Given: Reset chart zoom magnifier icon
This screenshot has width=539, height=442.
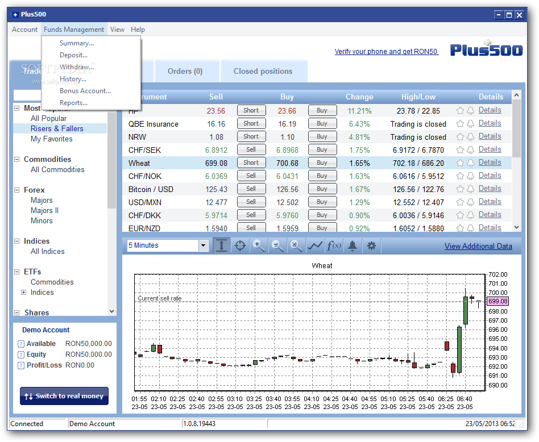Looking at the screenshot, I should pyautogui.click(x=296, y=246).
